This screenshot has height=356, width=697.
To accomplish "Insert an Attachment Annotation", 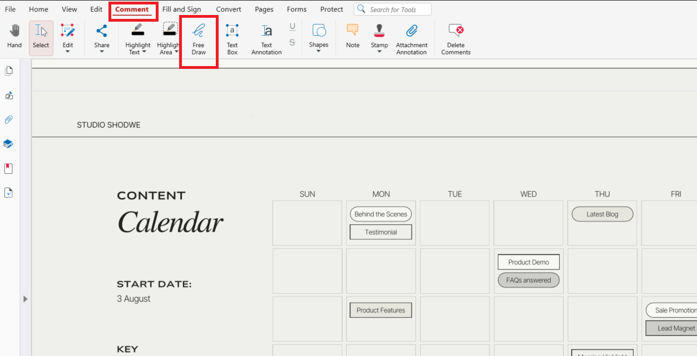I will 412,38.
